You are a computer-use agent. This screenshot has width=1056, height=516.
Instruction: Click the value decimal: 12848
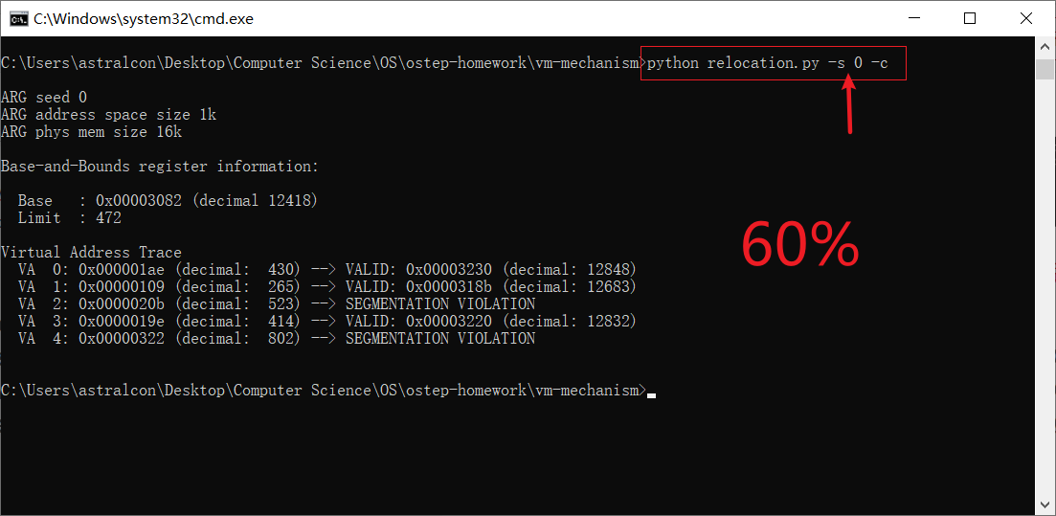[570, 269]
